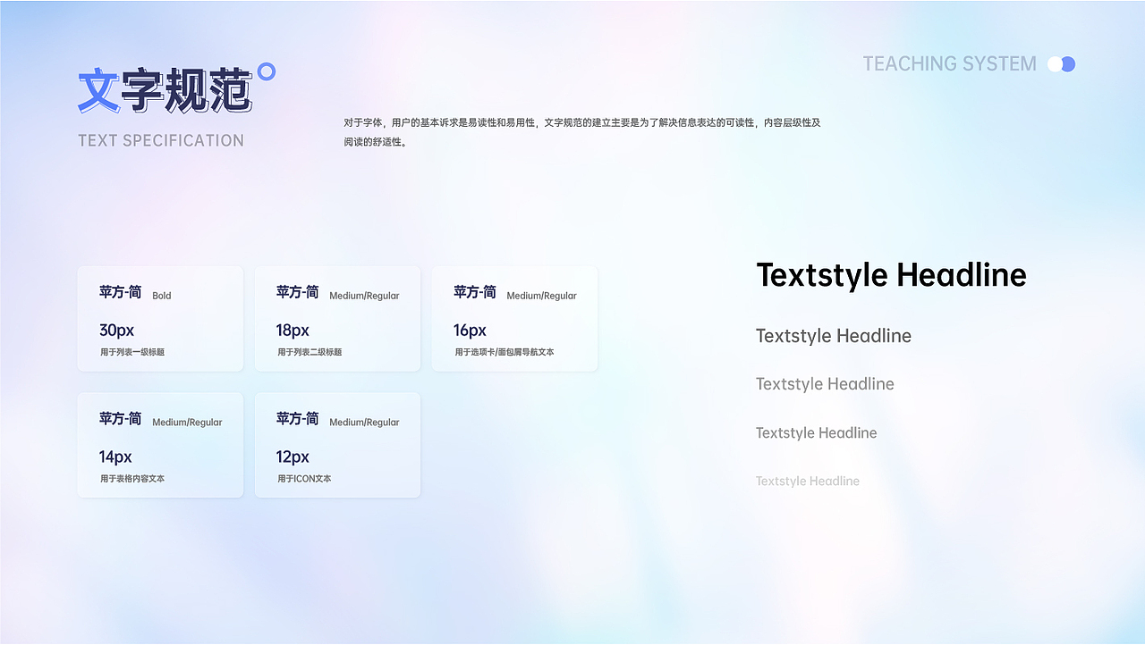Click the 用于表格内容文本 caption
The width and height of the screenshot is (1145, 645).
pyautogui.click(x=132, y=479)
